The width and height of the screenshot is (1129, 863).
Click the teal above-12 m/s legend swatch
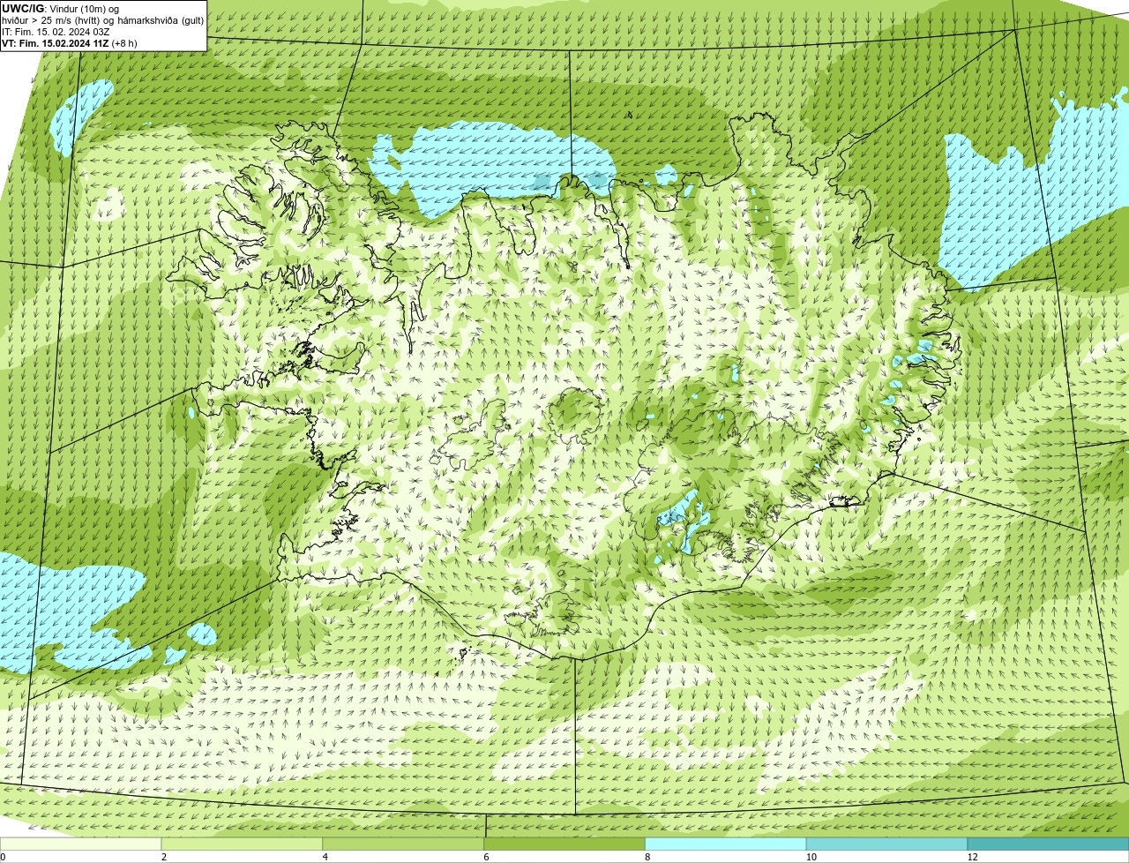(x=1048, y=844)
